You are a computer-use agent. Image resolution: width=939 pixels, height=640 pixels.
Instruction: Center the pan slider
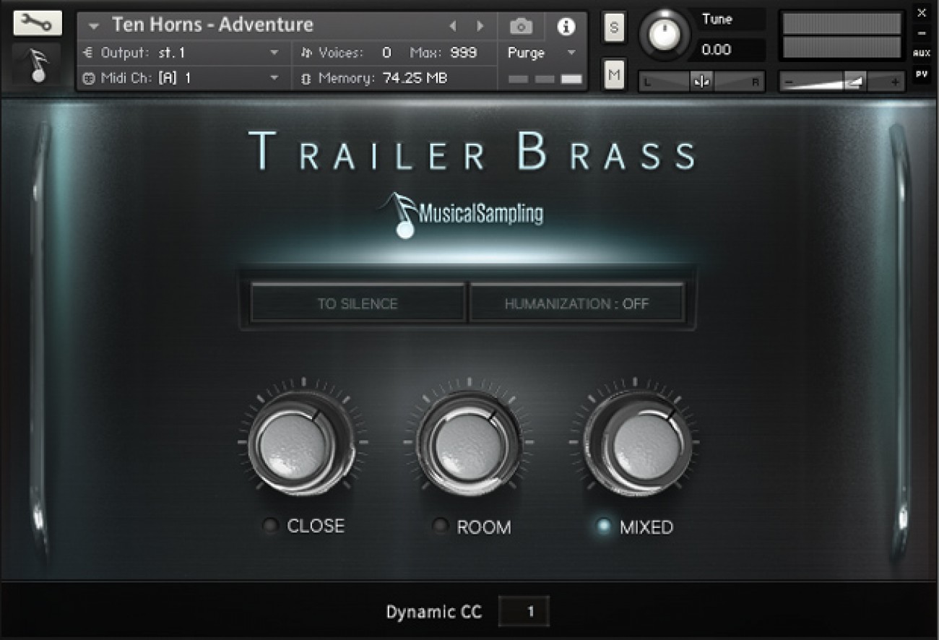coord(701,82)
